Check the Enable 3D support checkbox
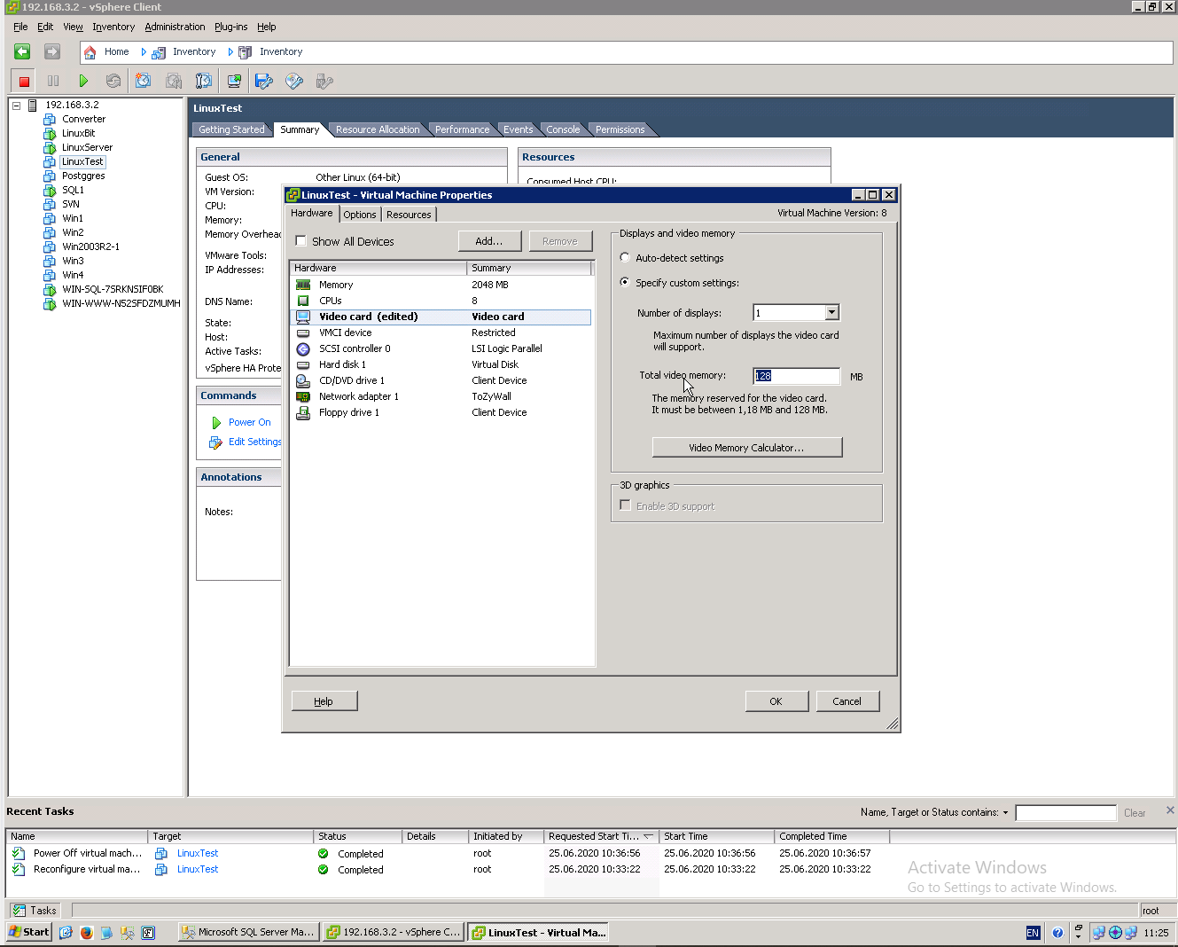 click(626, 505)
